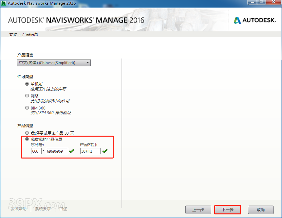Click the green checkmark beside the product key

pyautogui.click(x=105, y=151)
